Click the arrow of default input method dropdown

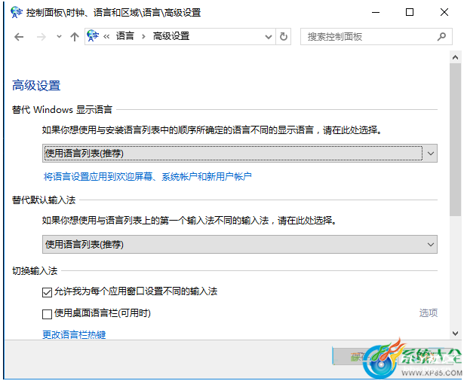[x=431, y=244]
